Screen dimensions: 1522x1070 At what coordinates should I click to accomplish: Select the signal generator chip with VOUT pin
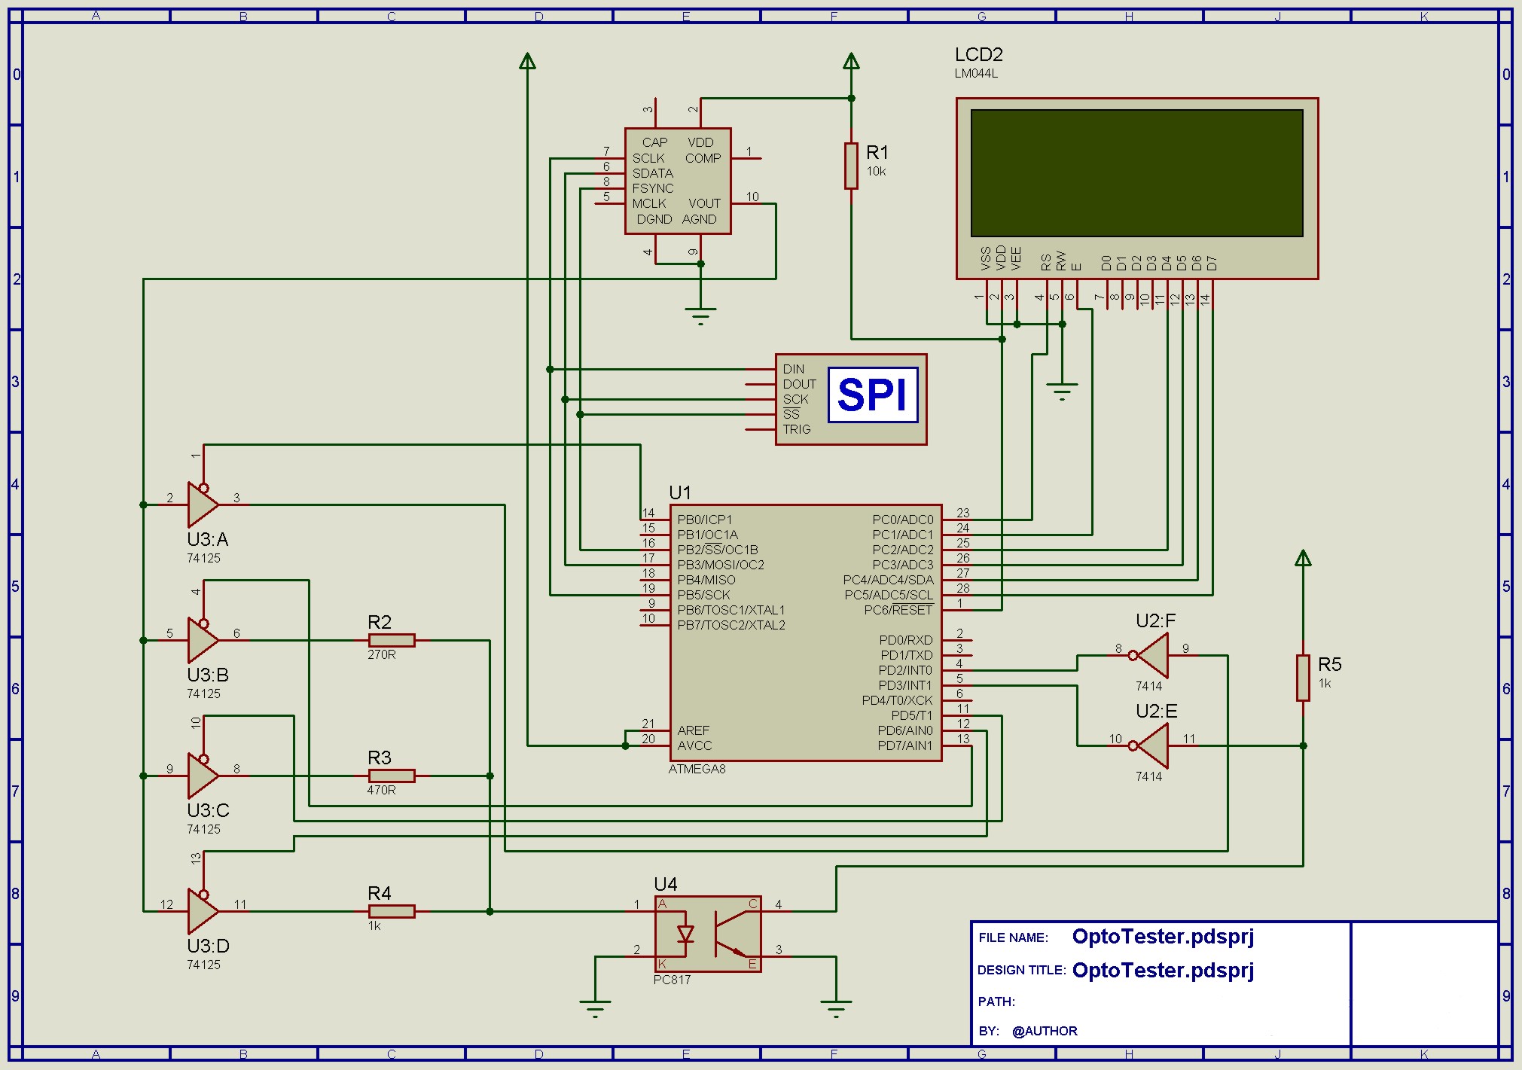tap(678, 181)
